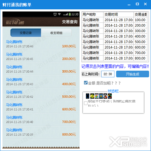Screen dimensions: 151x151
Task: Toggle the 金额是否加粗 checkbox
Action: pos(86,83)
